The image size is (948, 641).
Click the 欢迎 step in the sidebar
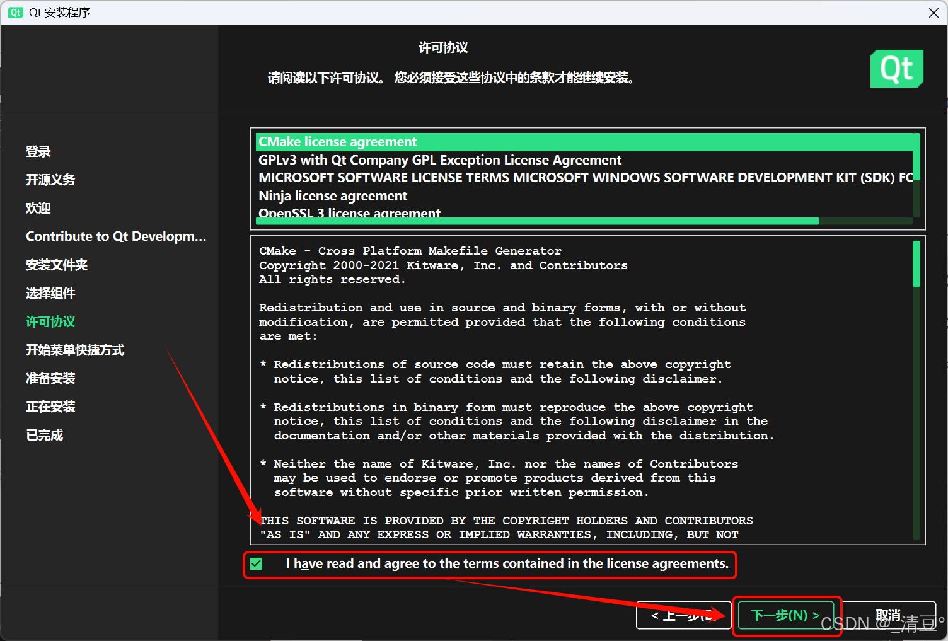tap(38, 208)
